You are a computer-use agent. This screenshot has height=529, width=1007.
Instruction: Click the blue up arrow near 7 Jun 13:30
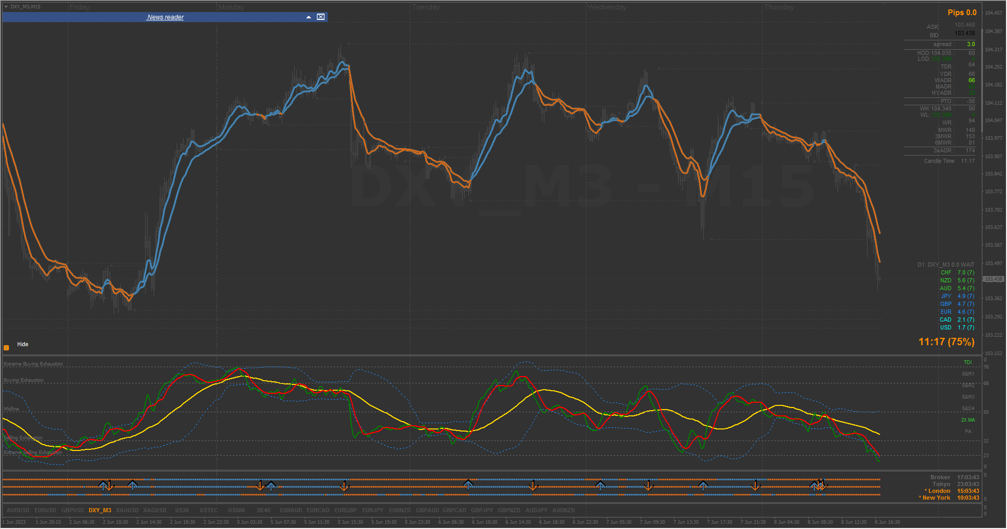(703, 486)
